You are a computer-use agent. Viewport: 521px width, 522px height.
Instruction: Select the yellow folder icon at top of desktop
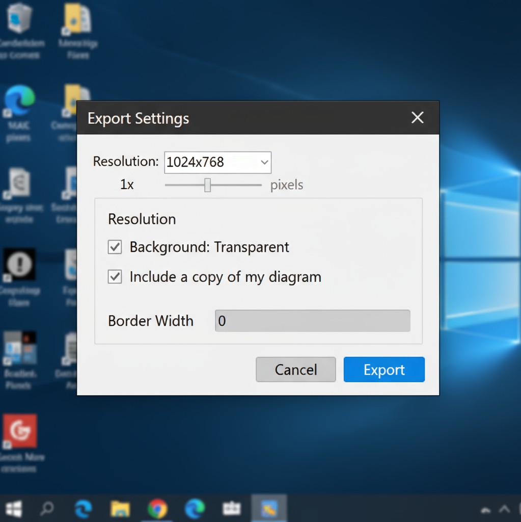(77, 18)
